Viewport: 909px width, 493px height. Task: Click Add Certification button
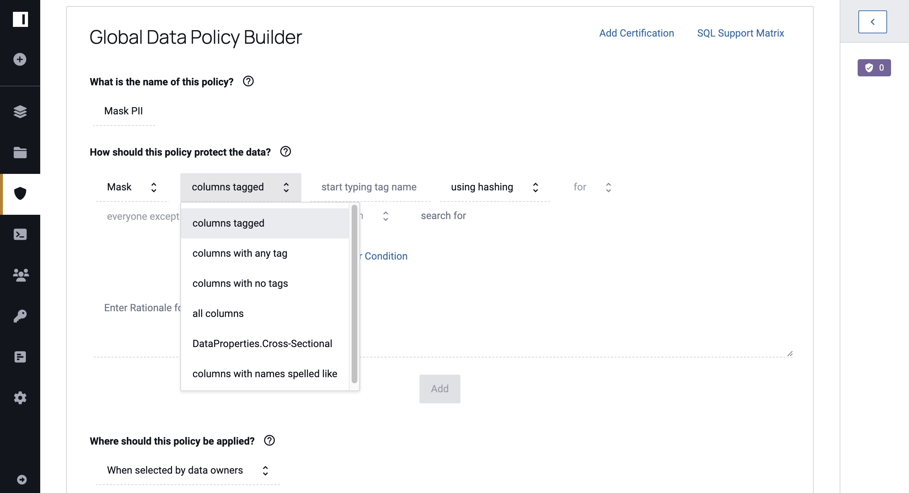pyautogui.click(x=637, y=33)
